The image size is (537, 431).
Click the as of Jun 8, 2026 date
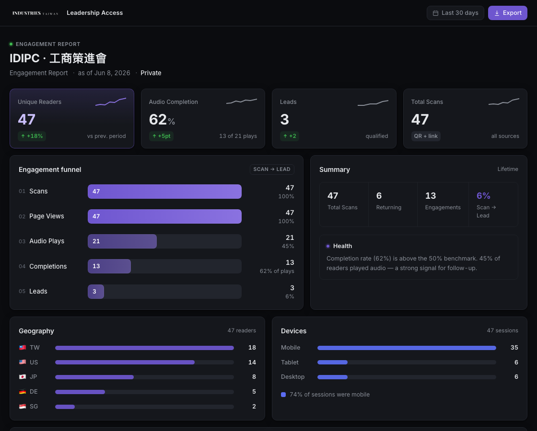104,73
